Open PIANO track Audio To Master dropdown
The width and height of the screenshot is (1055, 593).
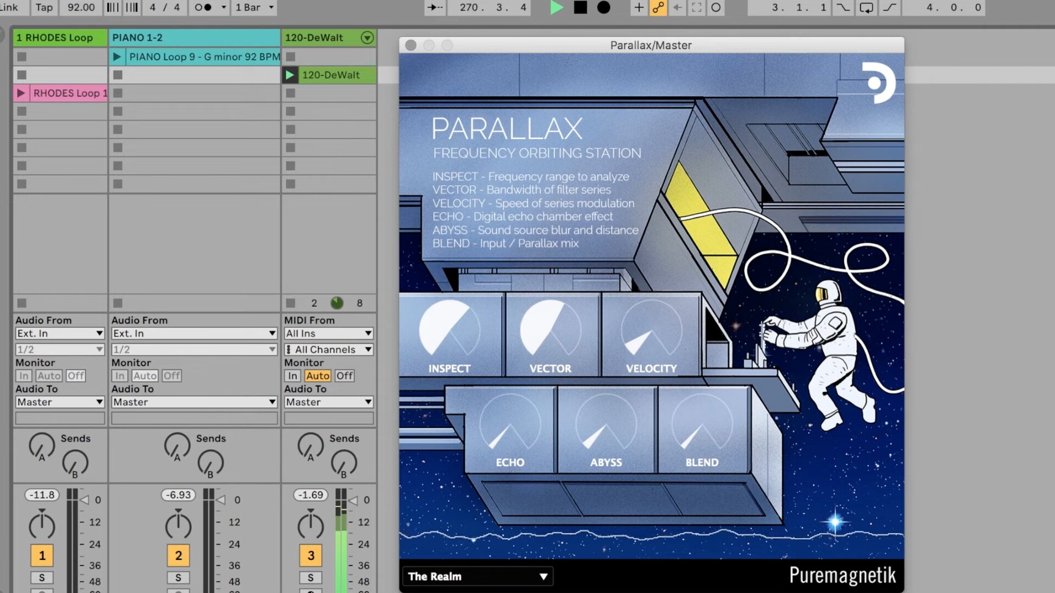[x=194, y=402]
